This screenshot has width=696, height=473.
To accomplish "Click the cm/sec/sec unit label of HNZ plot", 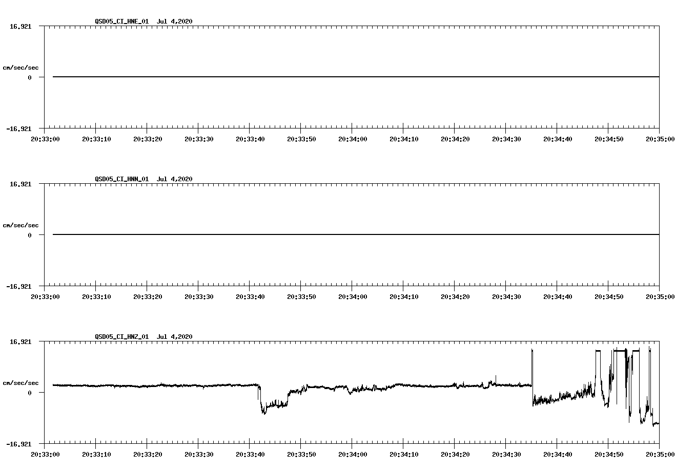I will 21,383.
